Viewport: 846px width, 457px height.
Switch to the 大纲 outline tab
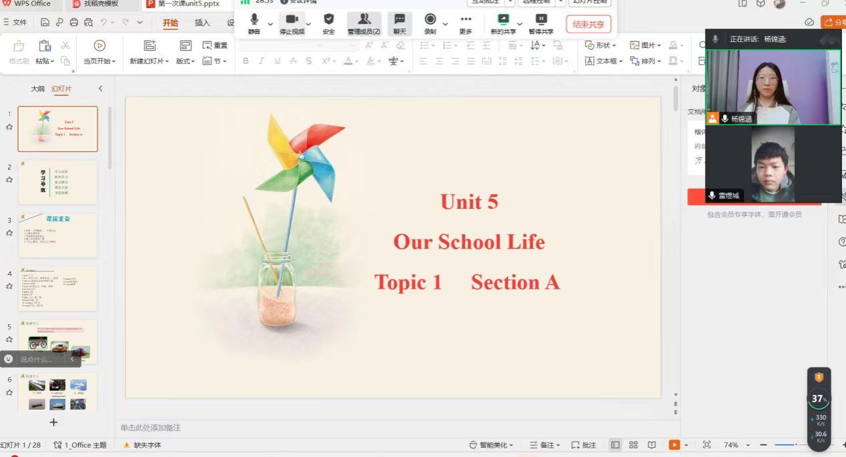[38, 89]
